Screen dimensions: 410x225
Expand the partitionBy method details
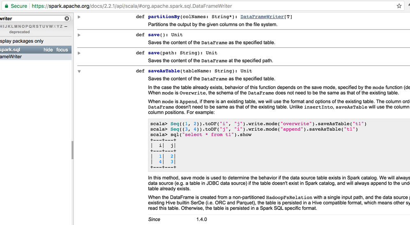[x=79, y=17]
